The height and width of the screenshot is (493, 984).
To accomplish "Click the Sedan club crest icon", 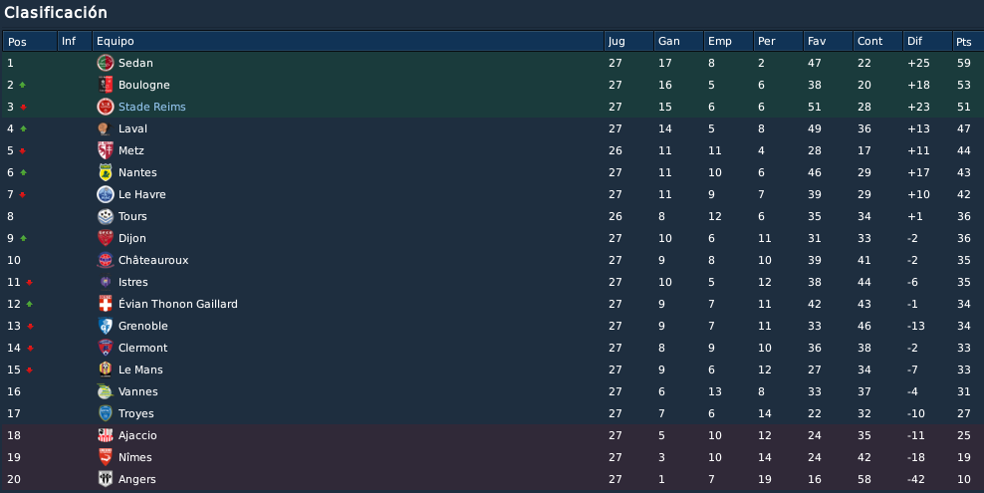I will tap(105, 63).
